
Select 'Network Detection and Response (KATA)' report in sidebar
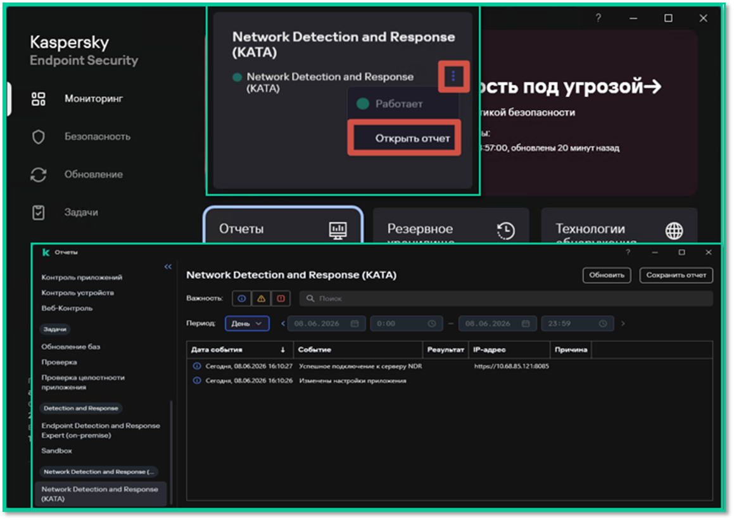[101, 494]
